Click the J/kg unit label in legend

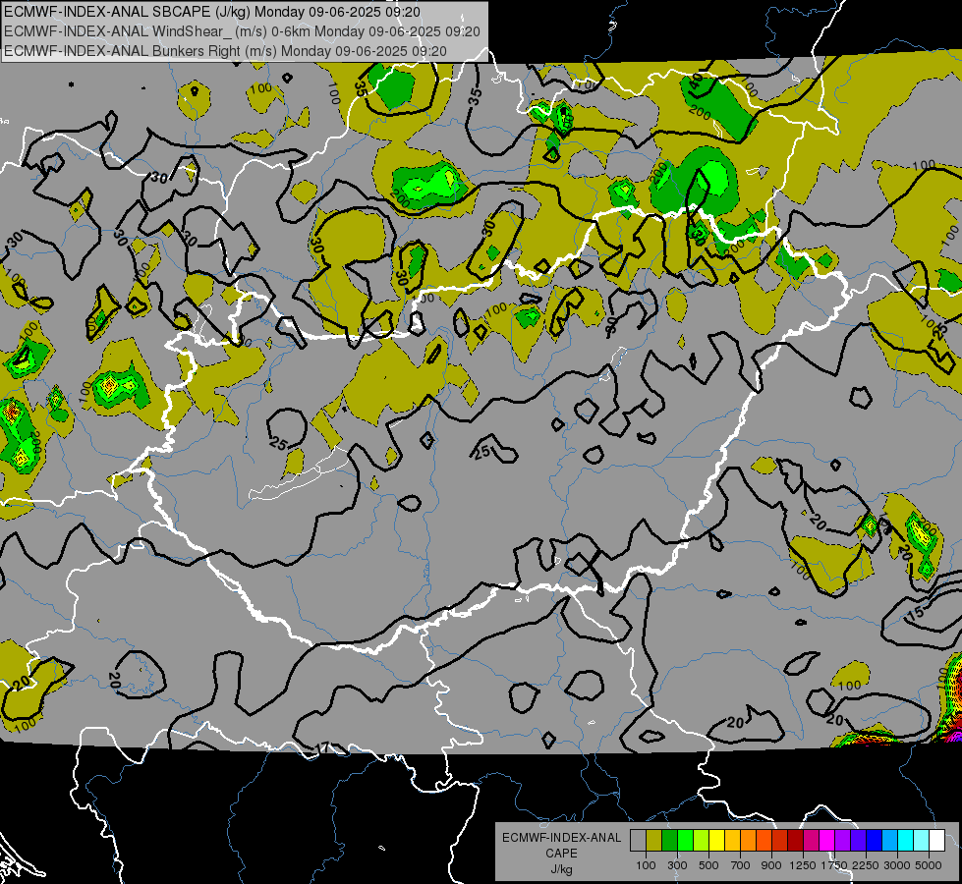click(x=561, y=869)
